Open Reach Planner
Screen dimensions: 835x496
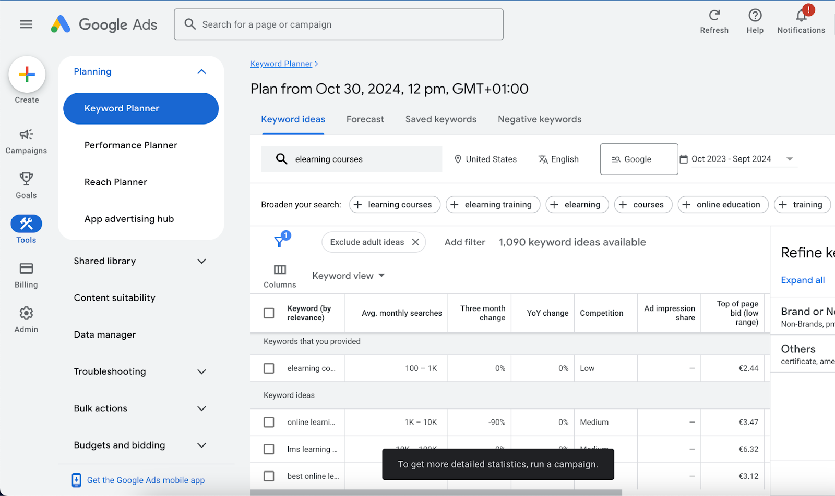(116, 182)
